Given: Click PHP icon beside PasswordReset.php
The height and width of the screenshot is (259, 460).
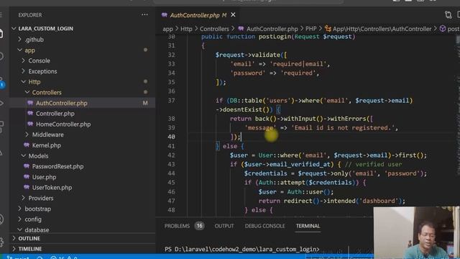Looking at the screenshot, I should 27,166.
